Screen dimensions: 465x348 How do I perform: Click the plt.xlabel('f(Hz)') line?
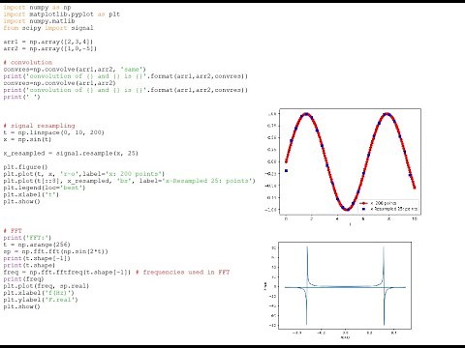pos(39,293)
